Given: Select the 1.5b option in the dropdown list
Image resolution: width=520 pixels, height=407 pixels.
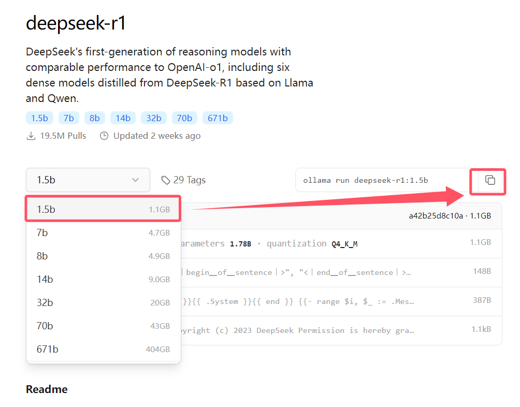Looking at the screenshot, I should (x=103, y=208).
